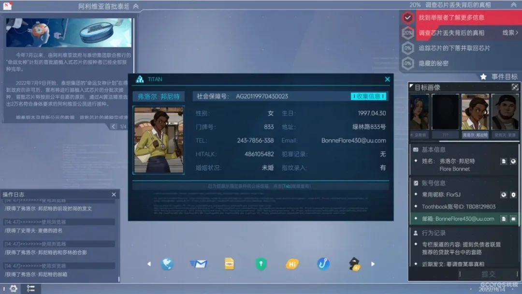Collapse 目标画像 panel corner triangle
522x294 pixels.
[411, 86]
